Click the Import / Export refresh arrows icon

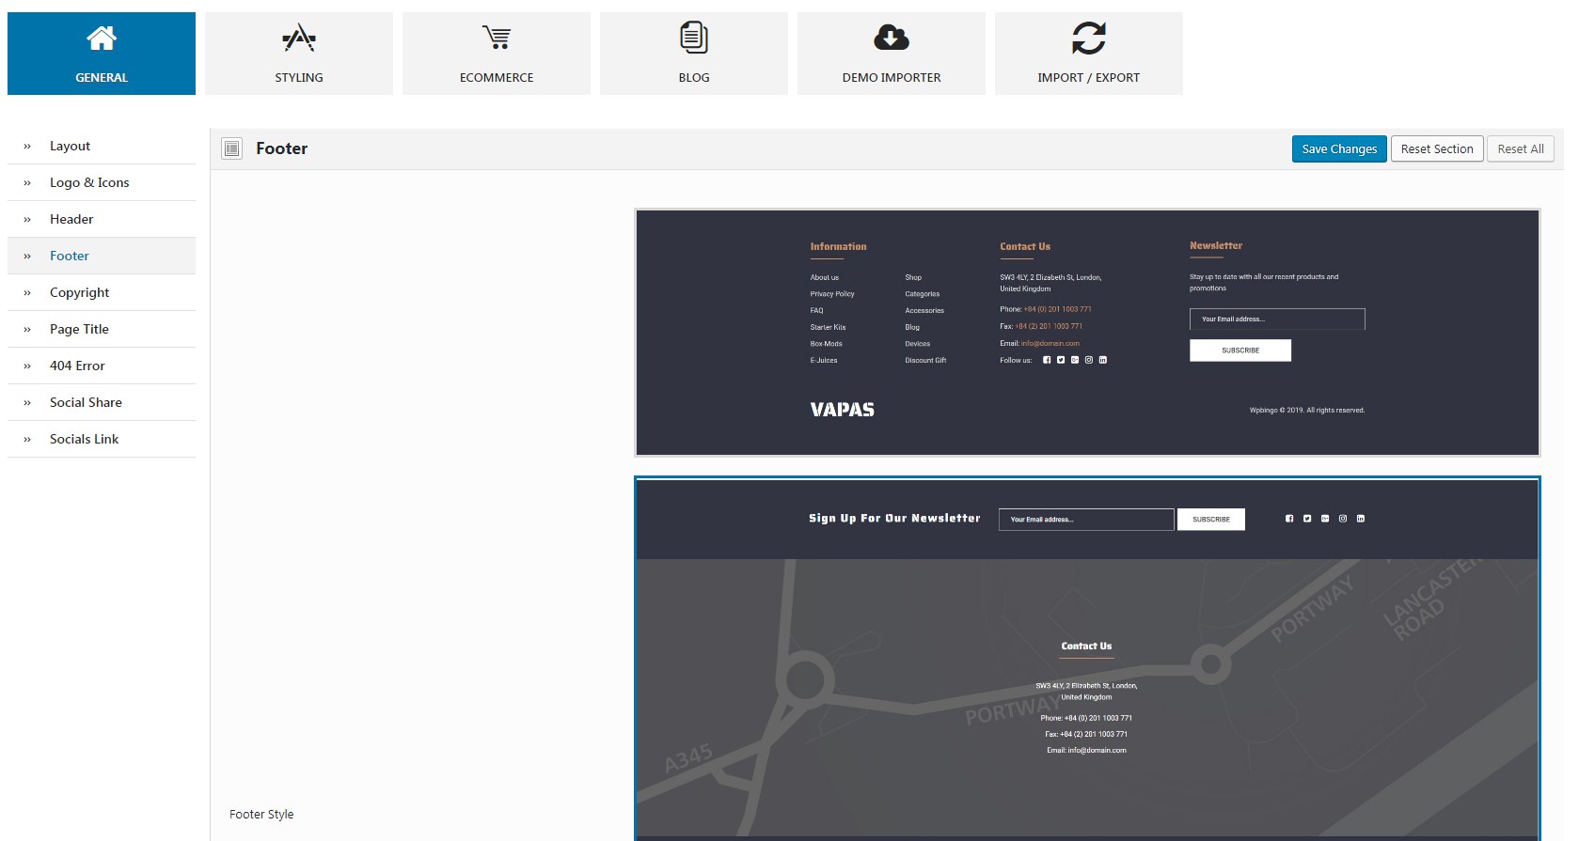point(1089,38)
